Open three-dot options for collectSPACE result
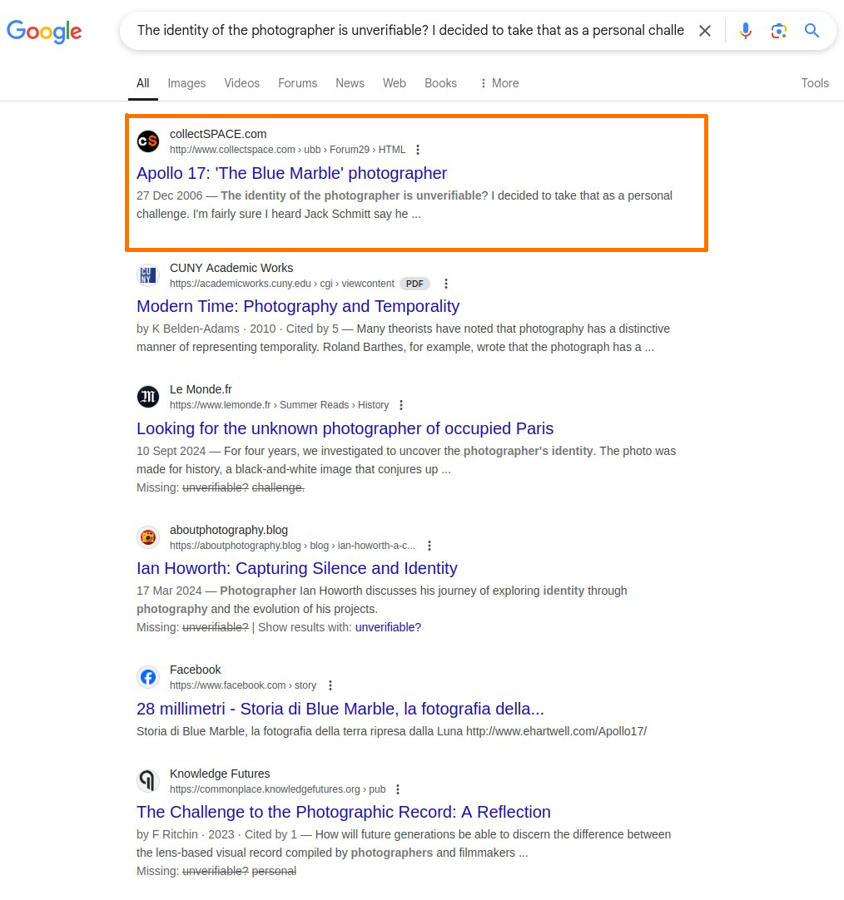This screenshot has height=900, width=844. (418, 150)
